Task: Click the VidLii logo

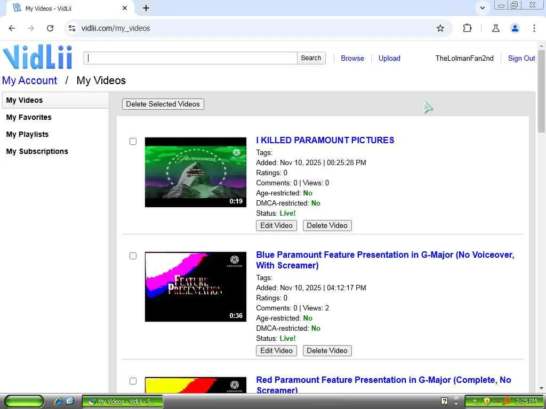Action: [37, 58]
